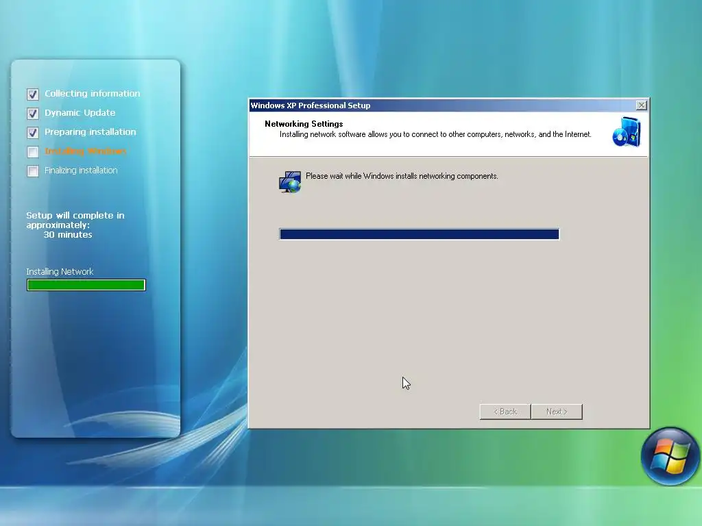Click the Networking Settings heading
Image resolution: width=702 pixels, height=526 pixels.
click(304, 124)
